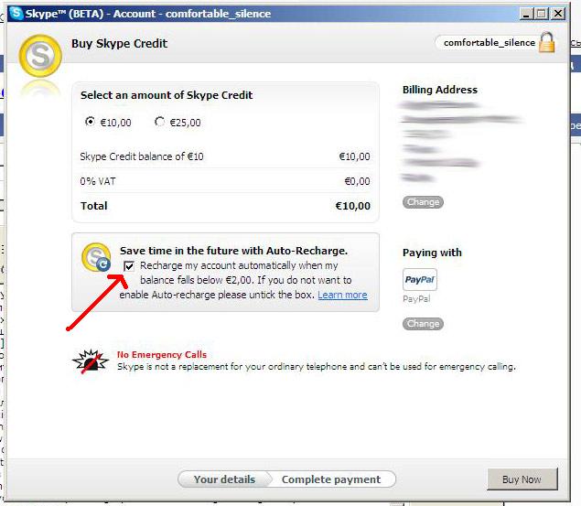Click the comfortable_silence username badge
Viewport: 581px width, 506px height.
[489, 43]
